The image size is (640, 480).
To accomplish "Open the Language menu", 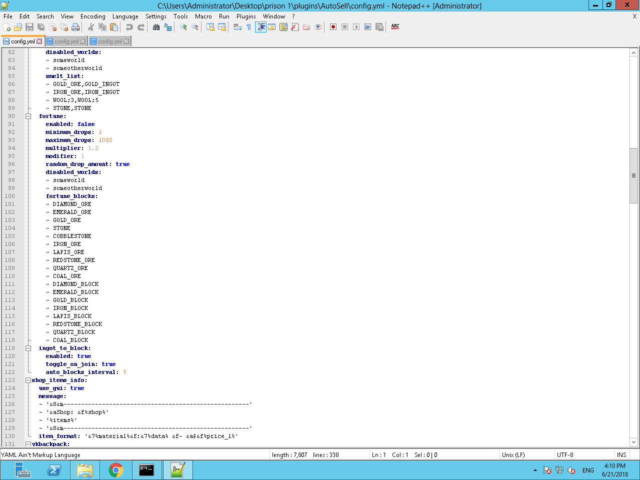I will [125, 16].
